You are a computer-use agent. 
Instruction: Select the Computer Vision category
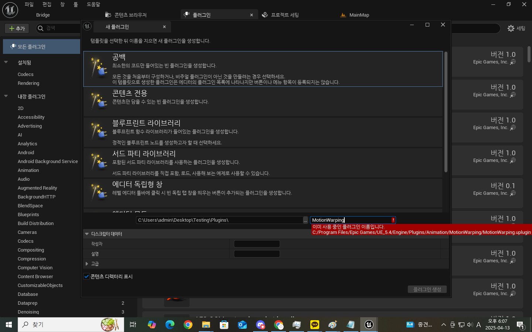[x=35, y=268]
